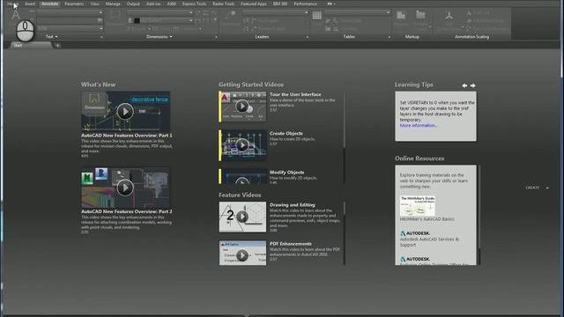
Task: Open the Tables panel dialog launcher arrow
Action: [x=390, y=37]
